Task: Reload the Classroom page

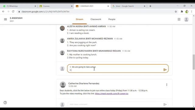Action: coord(13,12)
